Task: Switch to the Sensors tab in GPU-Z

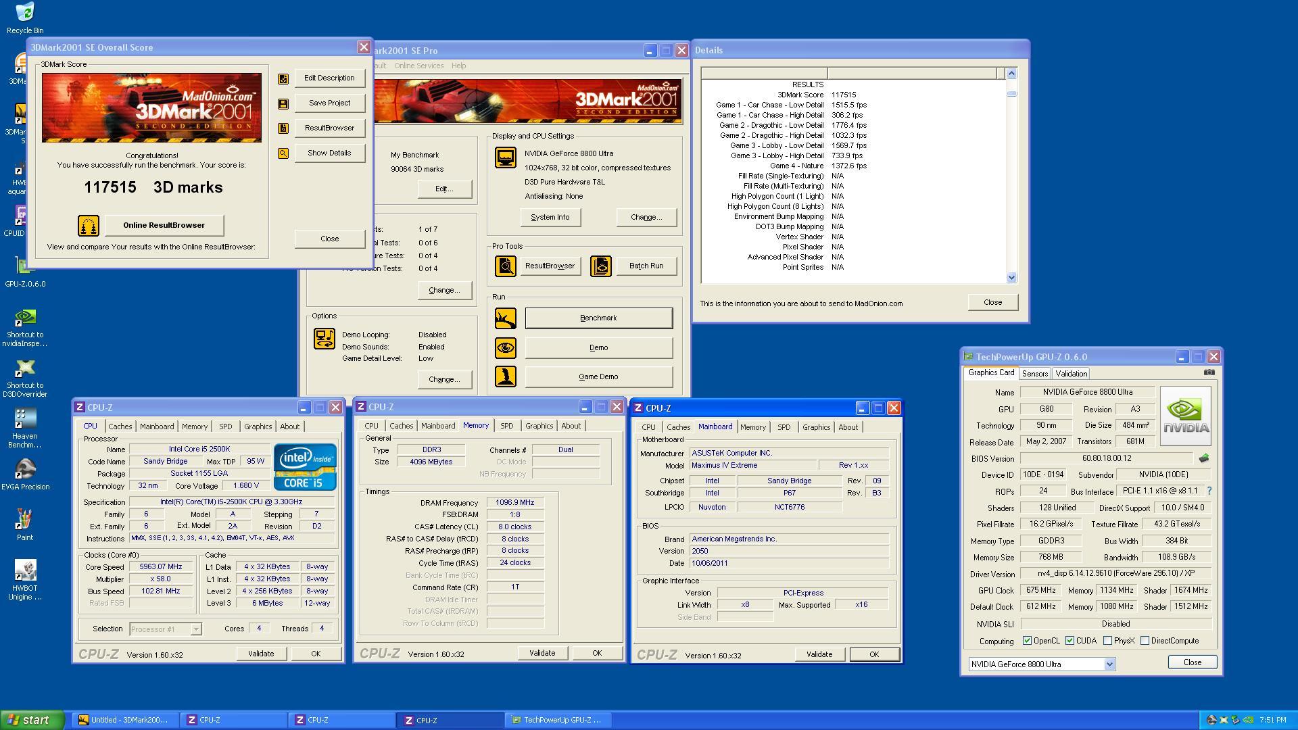Action: tap(1035, 374)
